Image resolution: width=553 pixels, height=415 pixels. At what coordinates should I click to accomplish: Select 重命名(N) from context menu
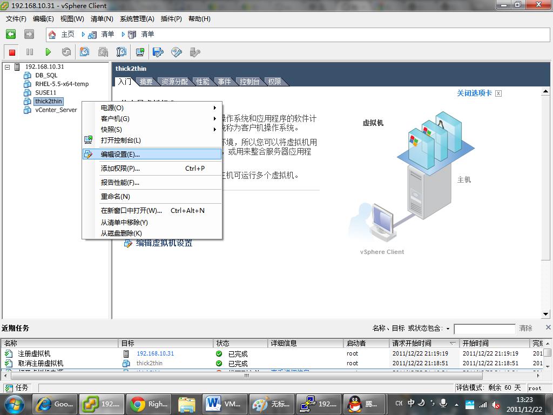coord(152,197)
